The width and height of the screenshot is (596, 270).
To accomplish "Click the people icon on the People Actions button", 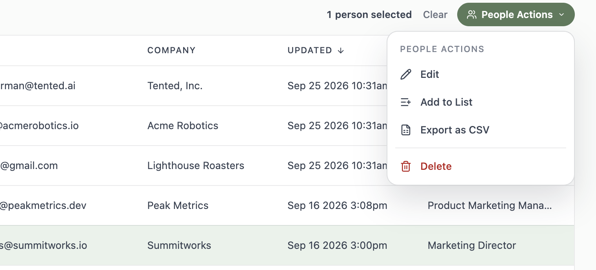I will pyautogui.click(x=472, y=14).
